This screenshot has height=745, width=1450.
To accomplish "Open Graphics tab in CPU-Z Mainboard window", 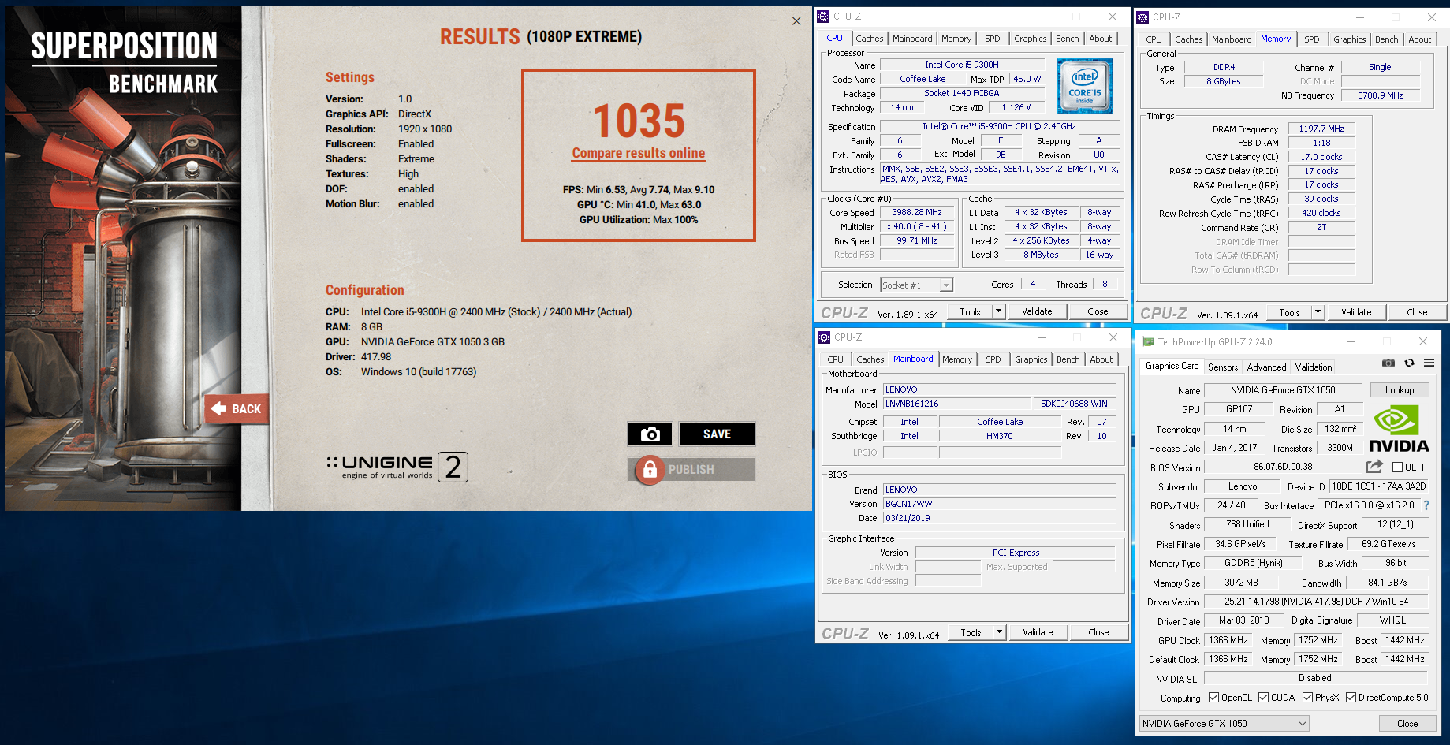I will coord(1031,359).
